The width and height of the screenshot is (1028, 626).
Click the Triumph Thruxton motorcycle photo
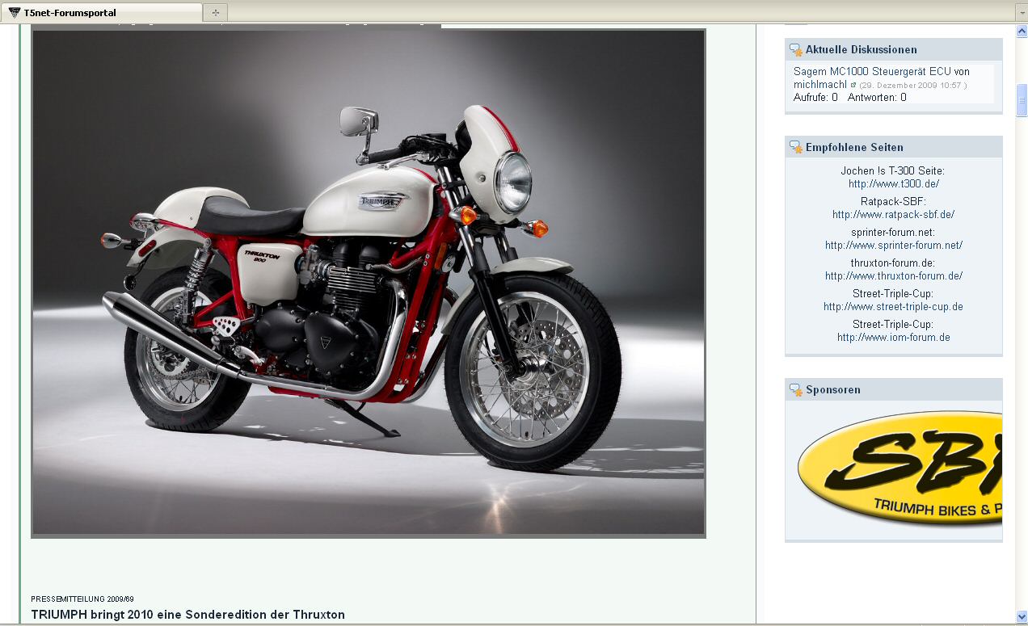369,283
